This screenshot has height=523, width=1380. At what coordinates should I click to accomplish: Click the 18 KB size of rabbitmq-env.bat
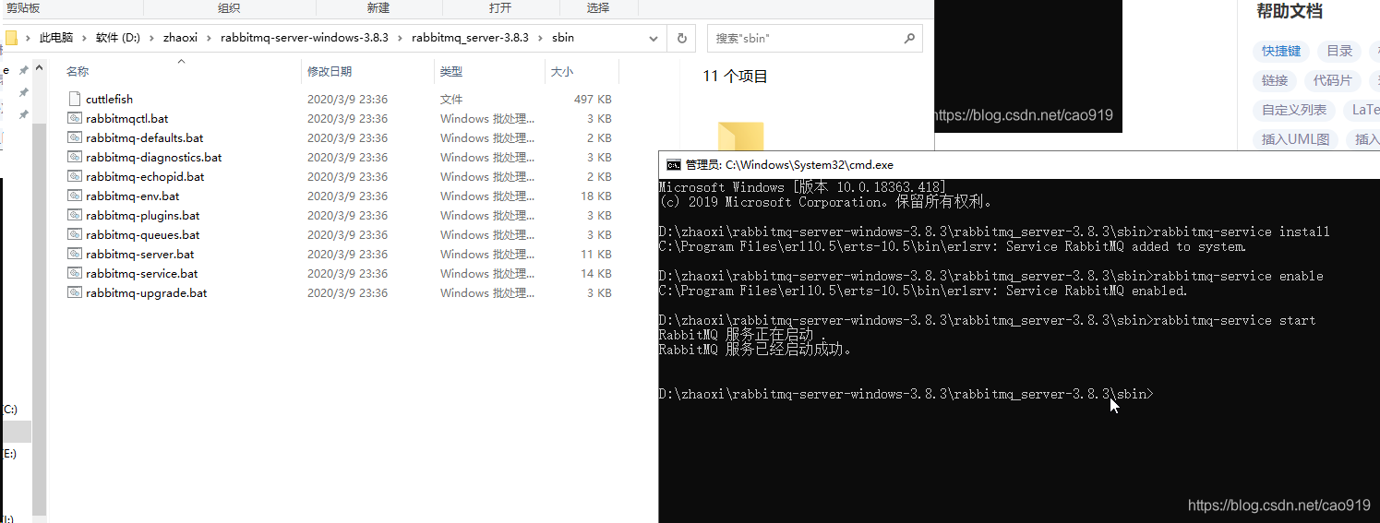(596, 196)
